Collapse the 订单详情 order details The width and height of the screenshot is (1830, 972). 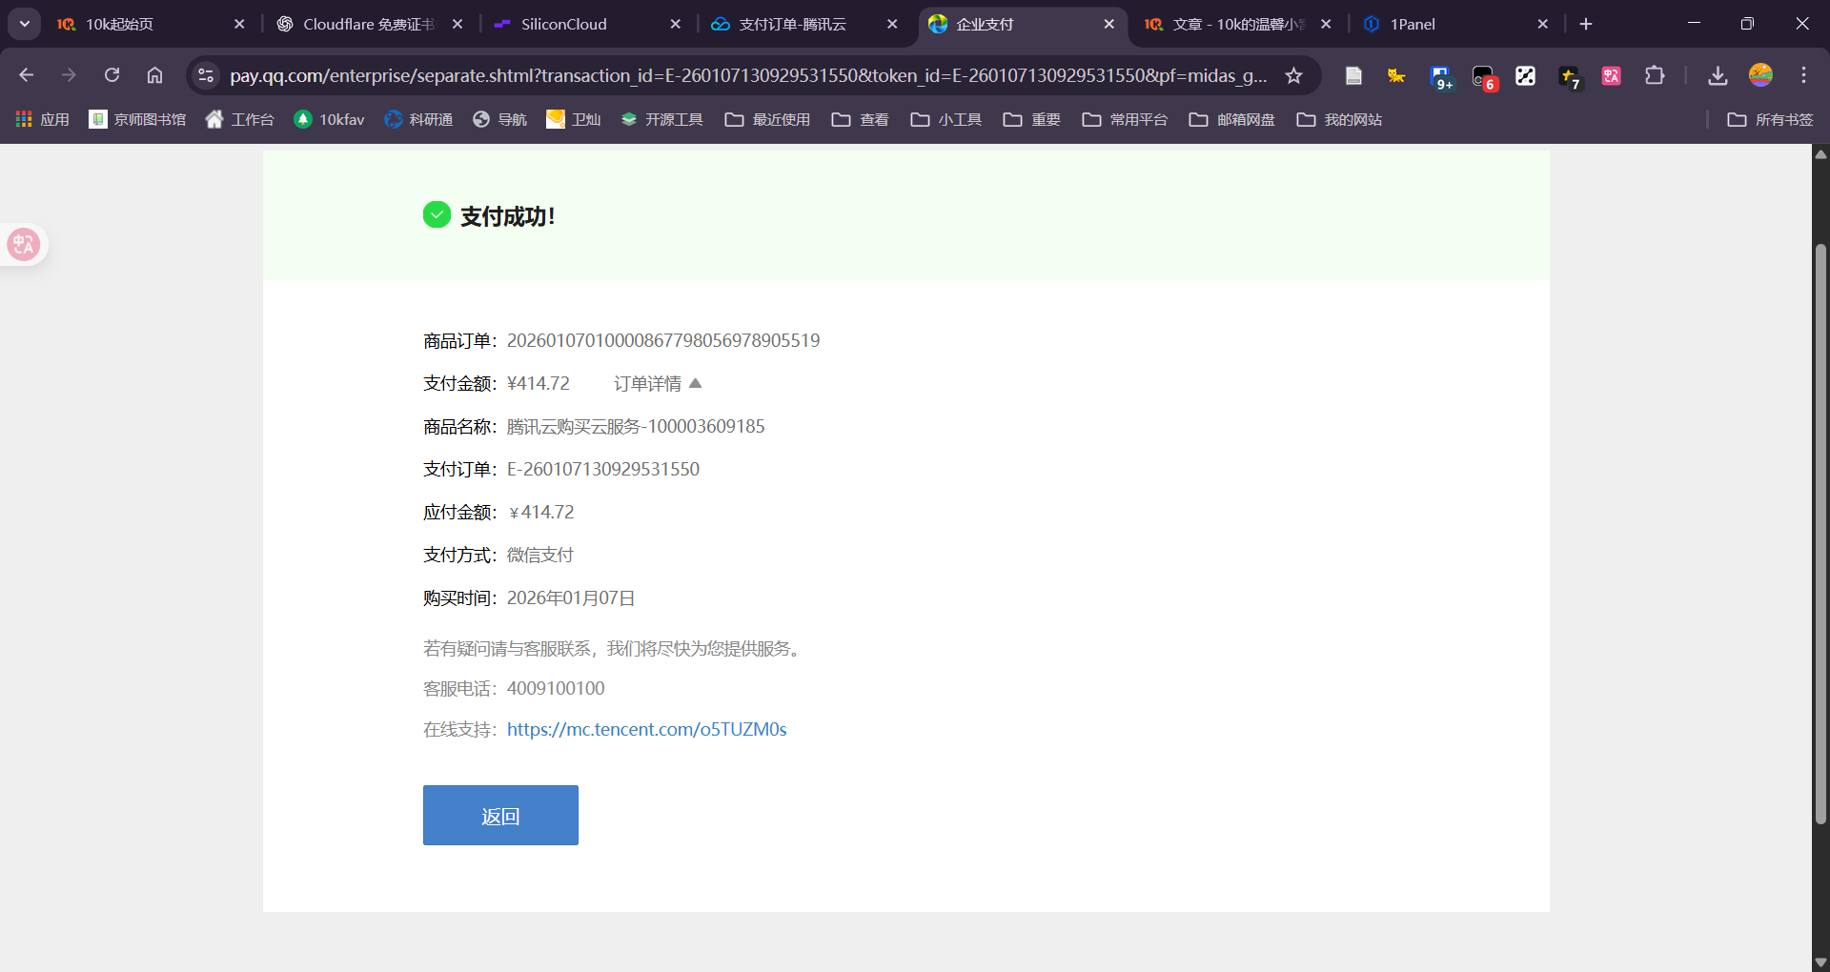click(x=658, y=383)
